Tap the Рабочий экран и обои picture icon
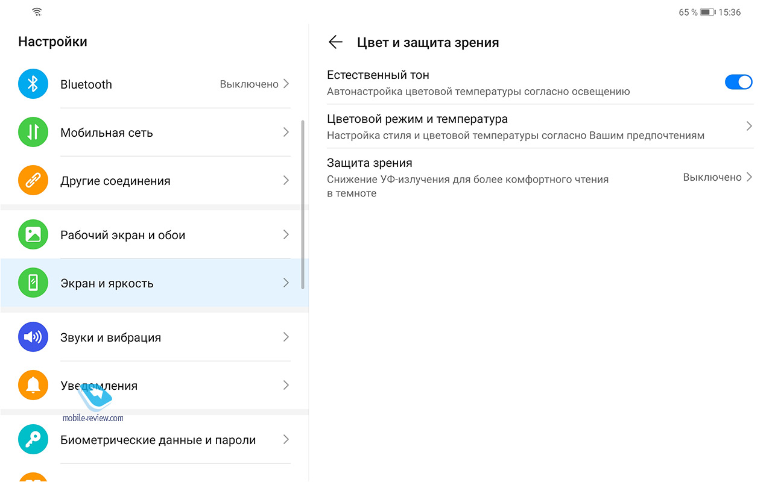772x482 pixels. point(33,235)
